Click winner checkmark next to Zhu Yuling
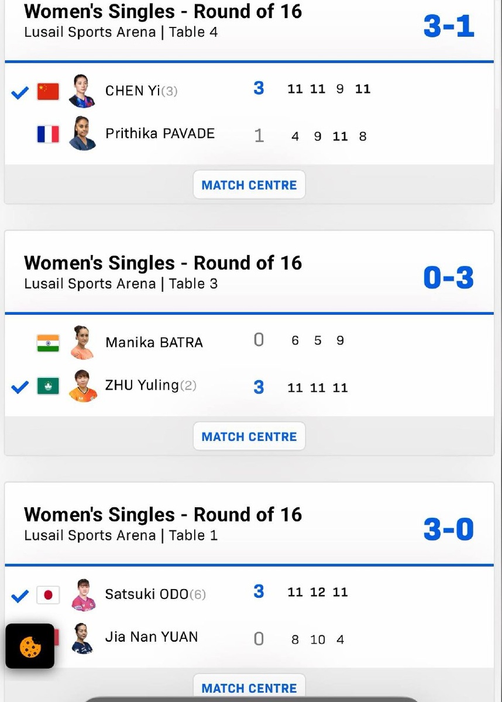Screen dimensions: 502x702 point(20,387)
